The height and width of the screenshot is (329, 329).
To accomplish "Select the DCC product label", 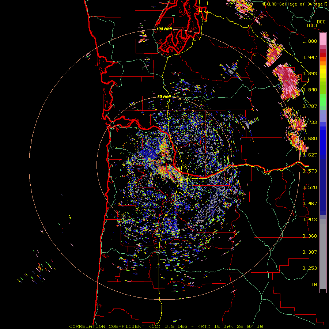I will [321, 22].
